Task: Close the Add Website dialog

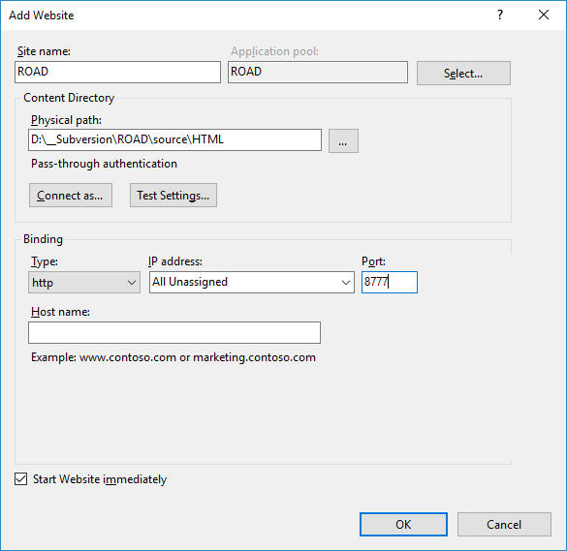Action: pos(544,15)
